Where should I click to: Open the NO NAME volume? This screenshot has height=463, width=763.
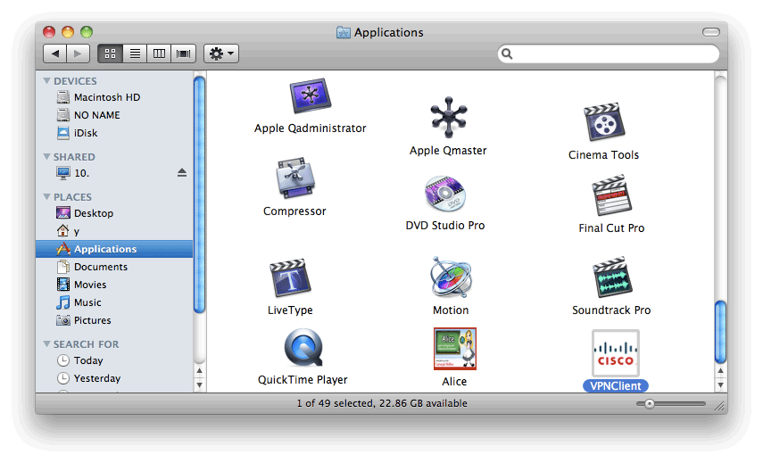pyautogui.click(x=97, y=115)
